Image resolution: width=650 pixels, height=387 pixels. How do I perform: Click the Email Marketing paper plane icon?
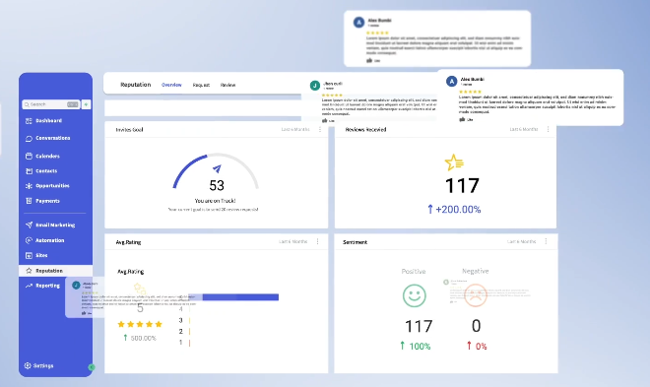(x=29, y=225)
